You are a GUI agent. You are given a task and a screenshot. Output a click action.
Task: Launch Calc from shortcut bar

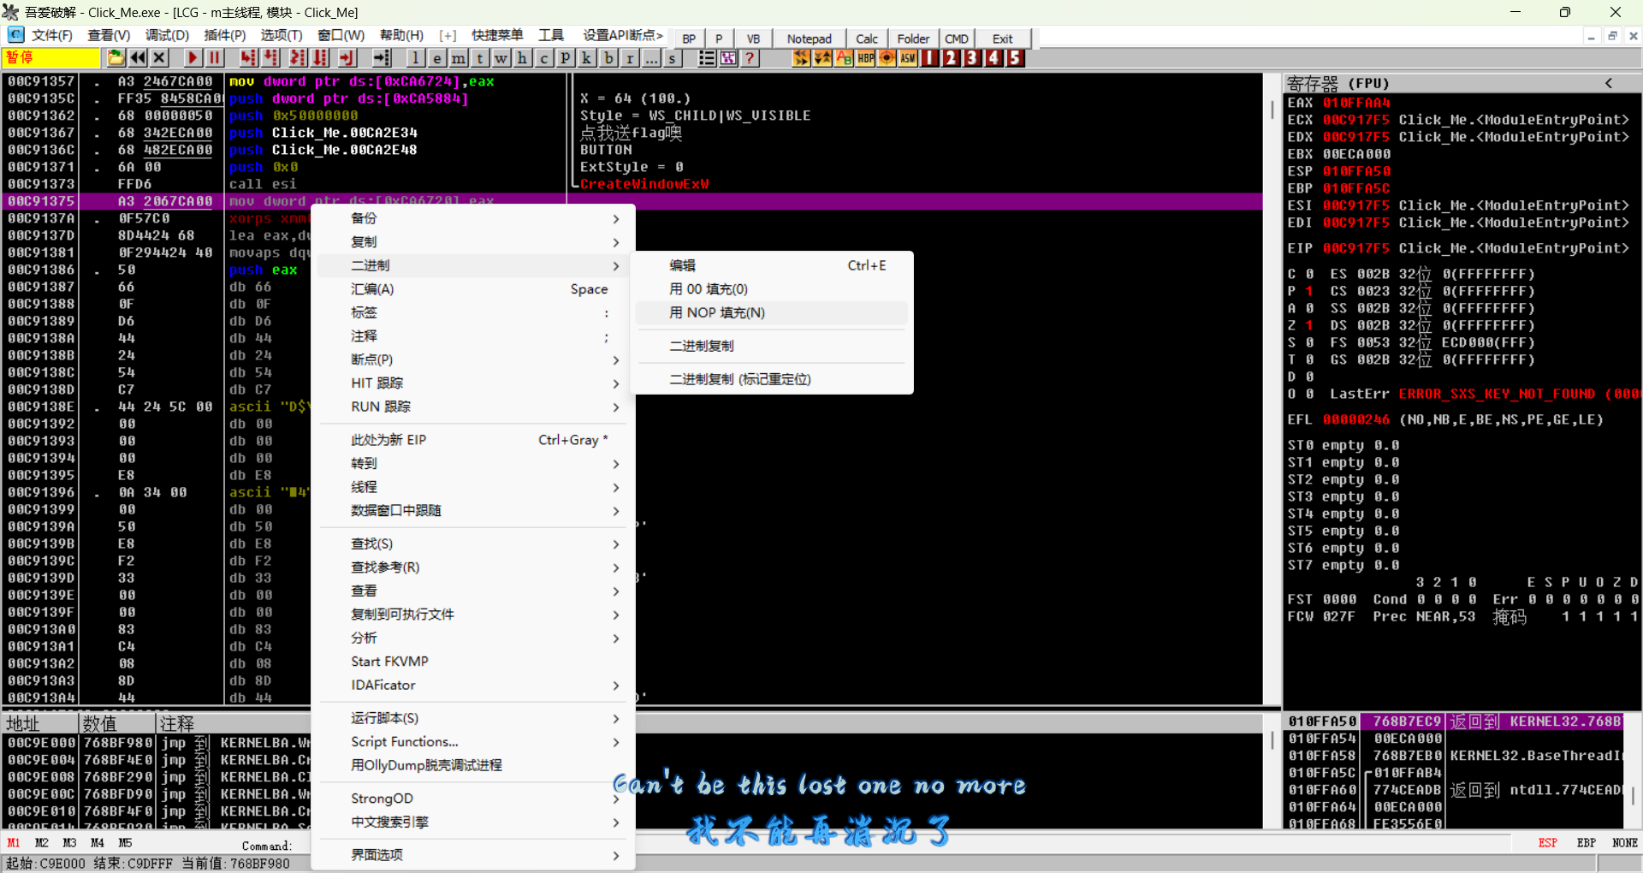pos(867,39)
